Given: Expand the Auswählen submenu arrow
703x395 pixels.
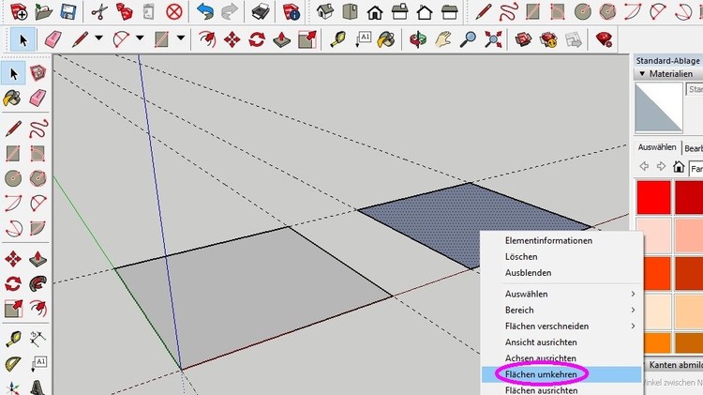Looking at the screenshot, I should pyautogui.click(x=633, y=294).
